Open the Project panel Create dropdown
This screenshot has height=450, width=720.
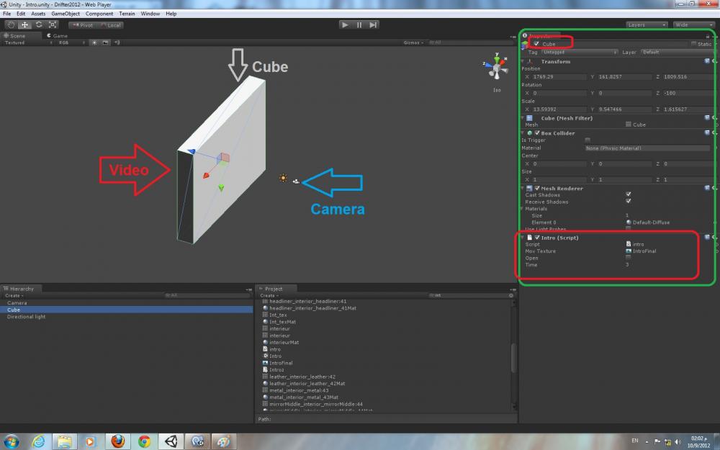click(x=270, y=295)
